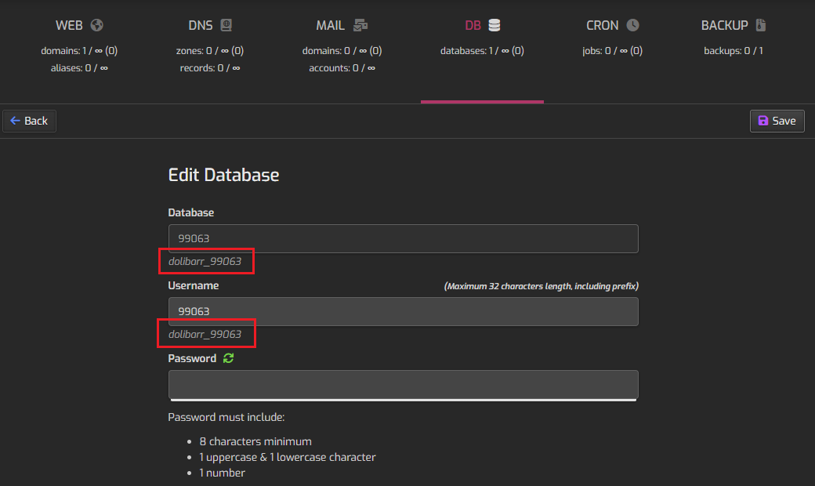Screen dimensions: 815x486
Task: Click the 'dolibarr_99063' hint below Username field
Action: (205, 334)
